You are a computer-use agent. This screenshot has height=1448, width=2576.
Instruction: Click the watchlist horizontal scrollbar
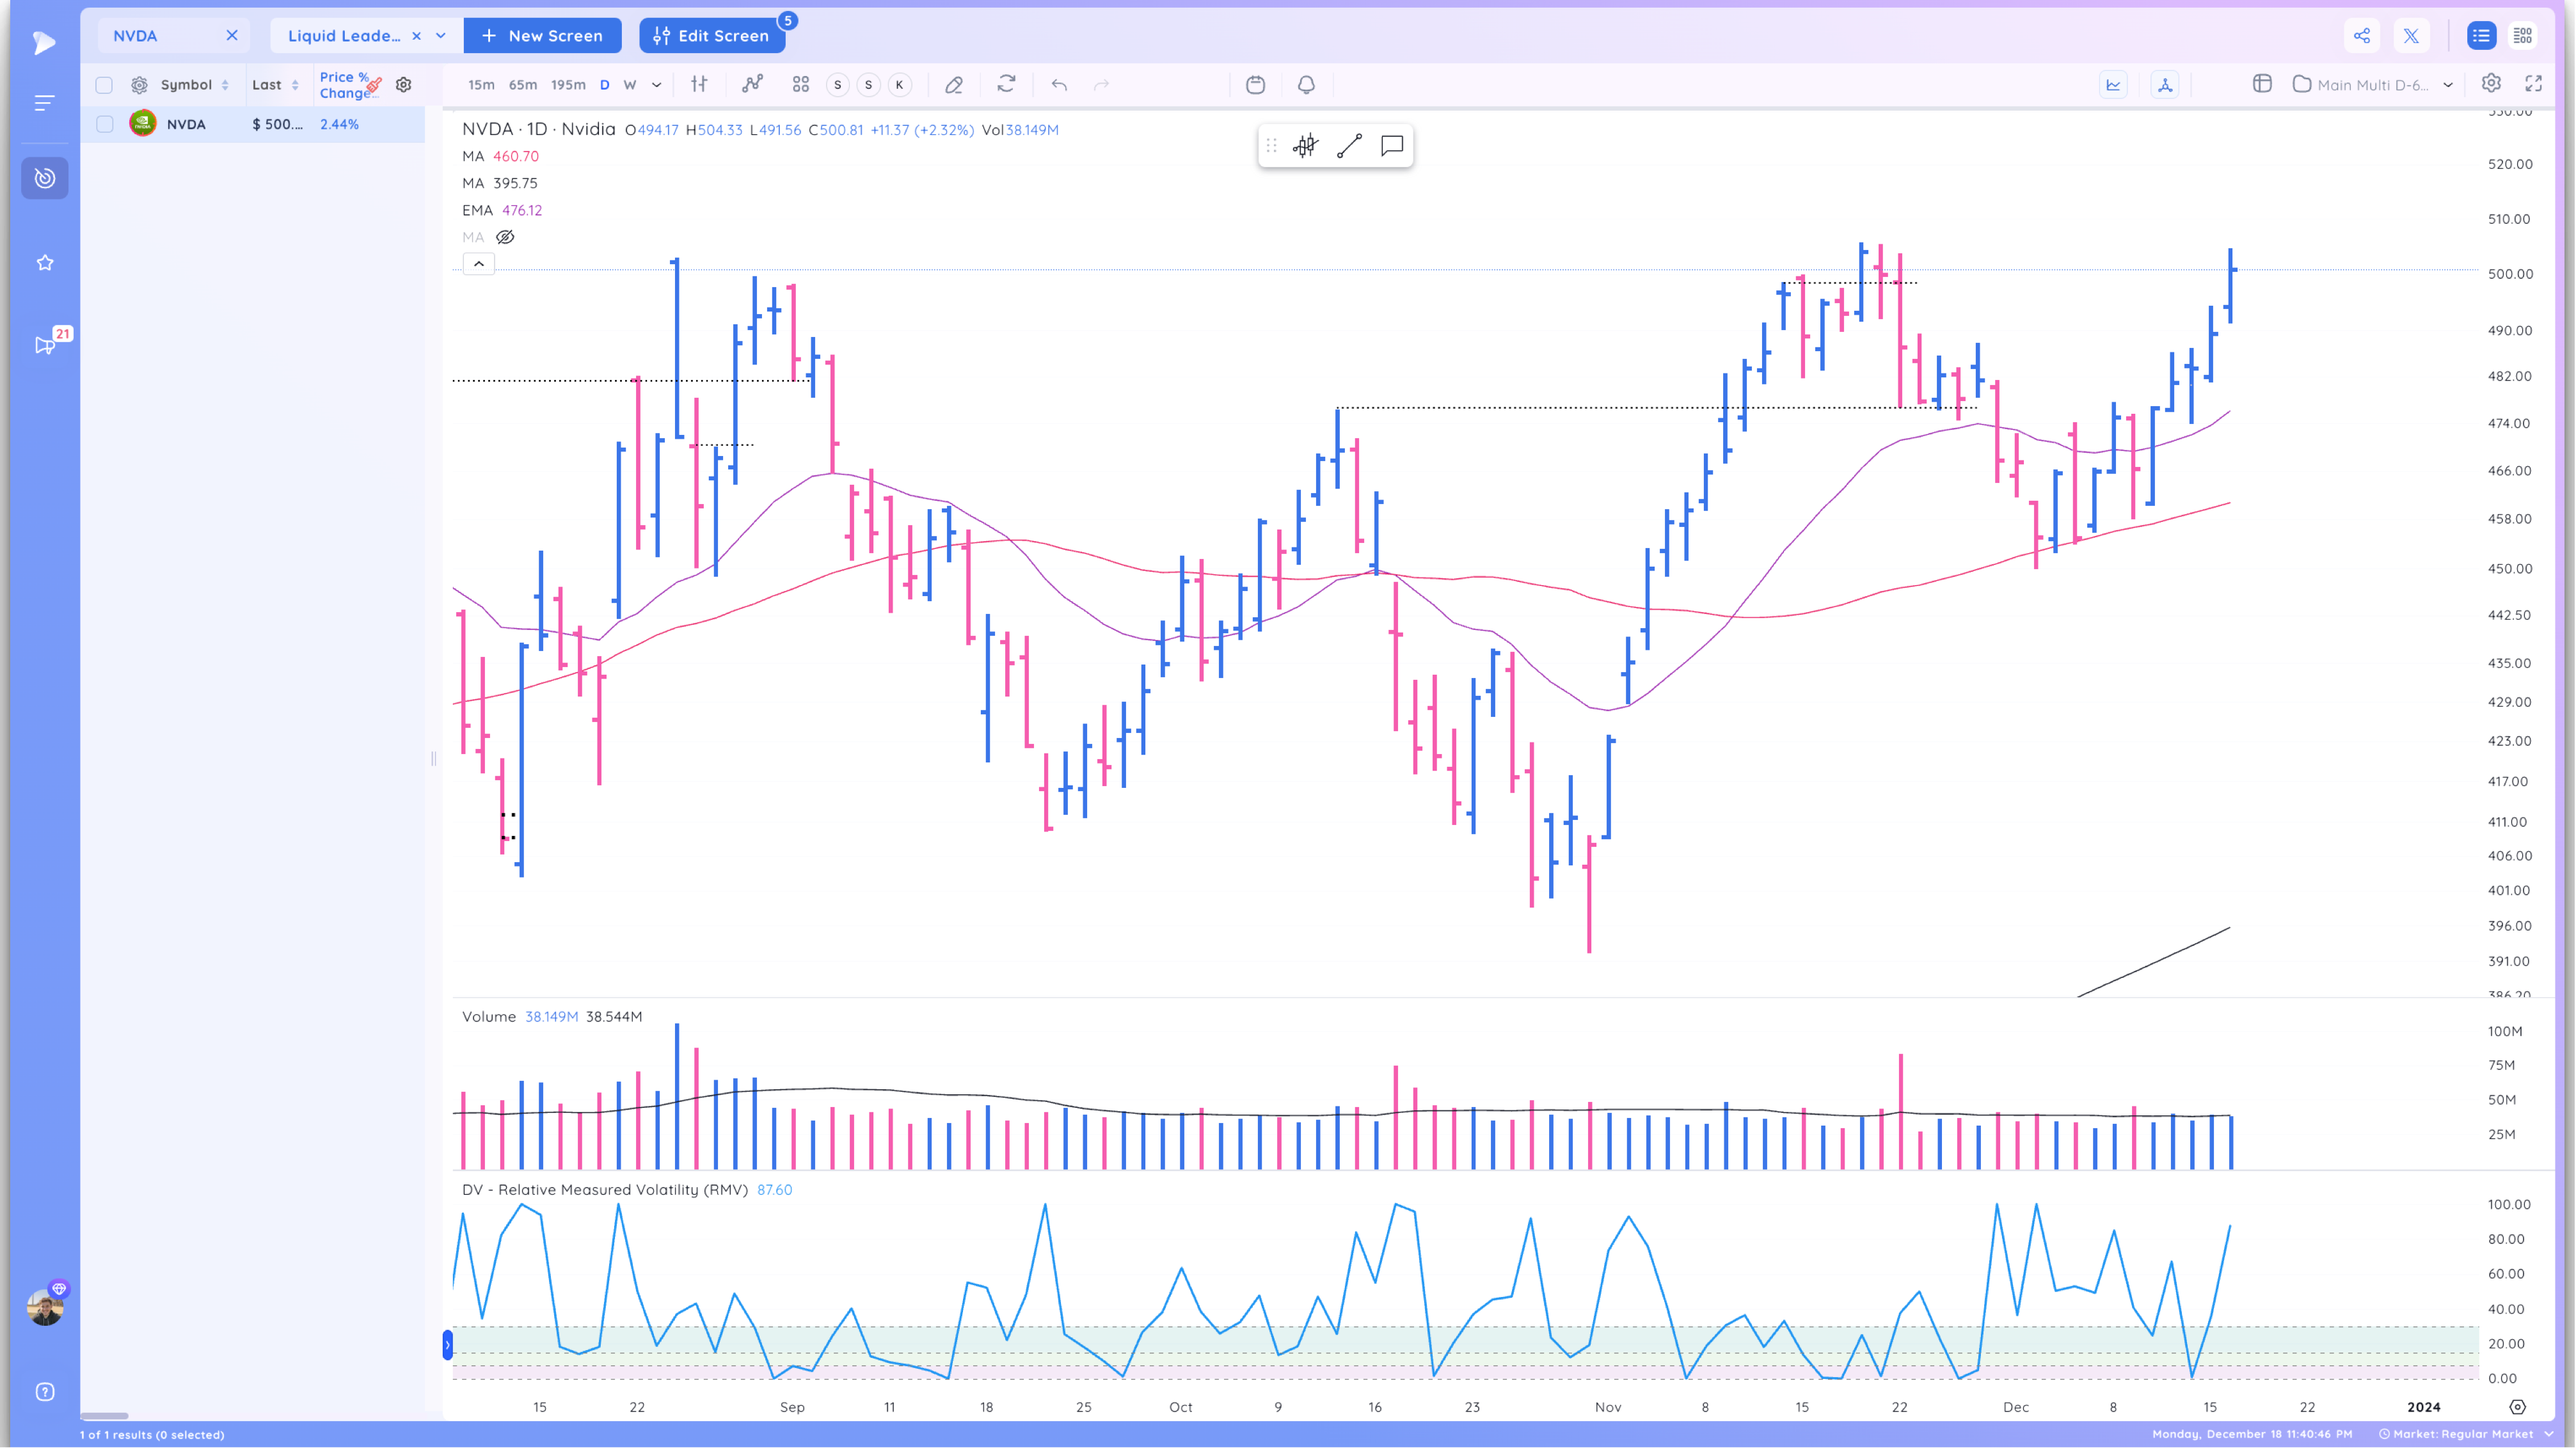click(104, 1415)
